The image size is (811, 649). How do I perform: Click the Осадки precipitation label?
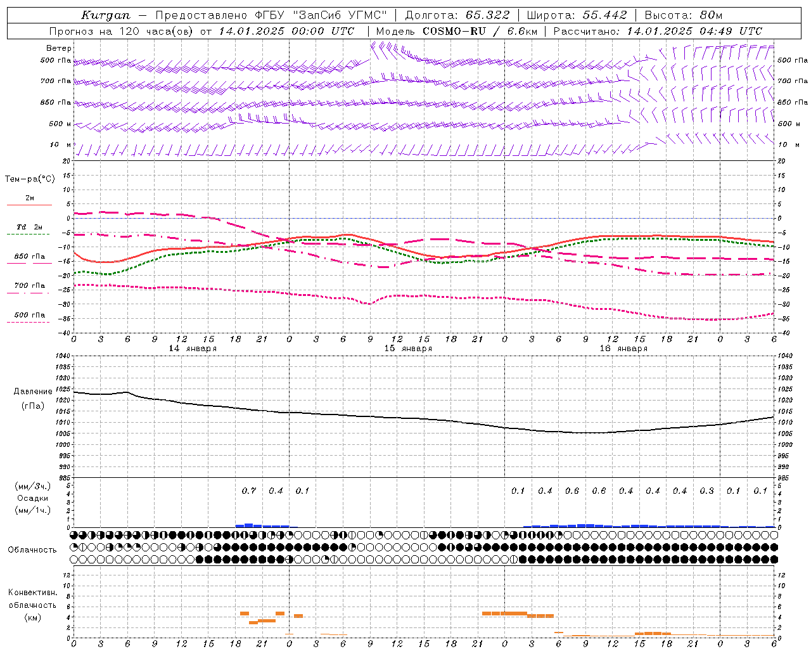click(33, 498)
